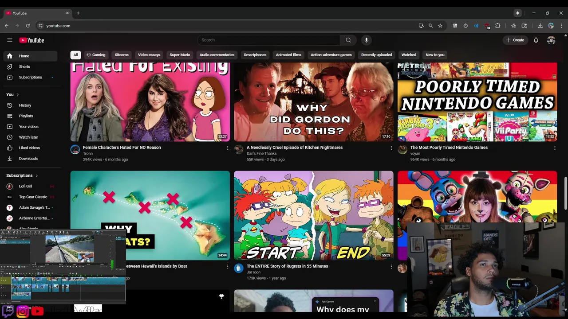
Task: Open the YouTube account avatar menu
Action: pyautogui.click(x=551, y=40)
